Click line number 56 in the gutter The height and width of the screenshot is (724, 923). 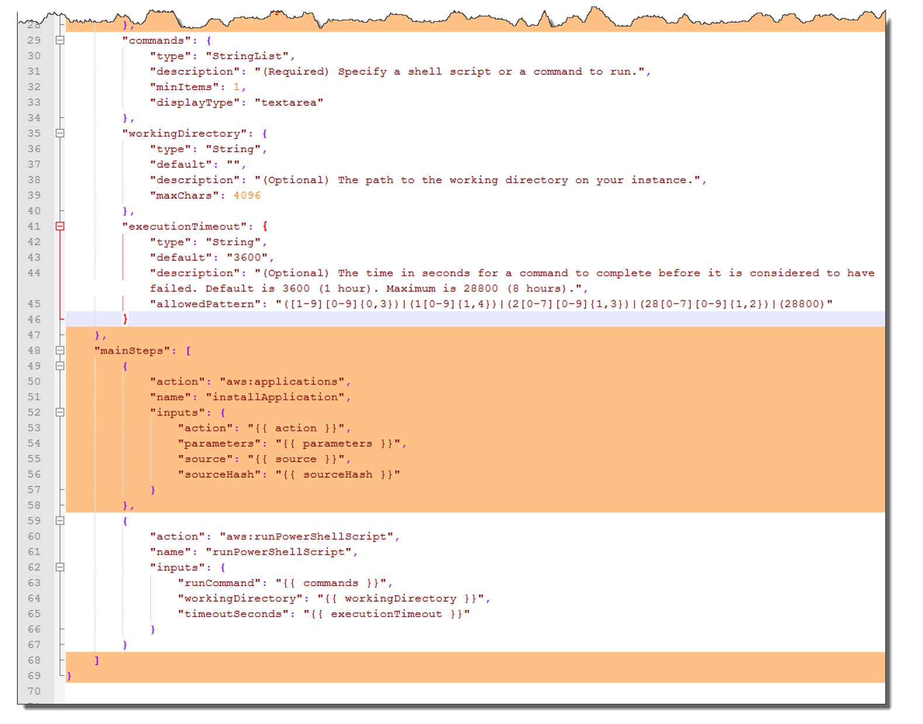tap(35, 474)
